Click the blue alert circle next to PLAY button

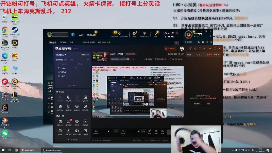73,35
